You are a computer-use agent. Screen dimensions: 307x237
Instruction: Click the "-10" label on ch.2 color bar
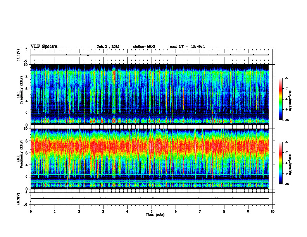click(x=286, y=184)
